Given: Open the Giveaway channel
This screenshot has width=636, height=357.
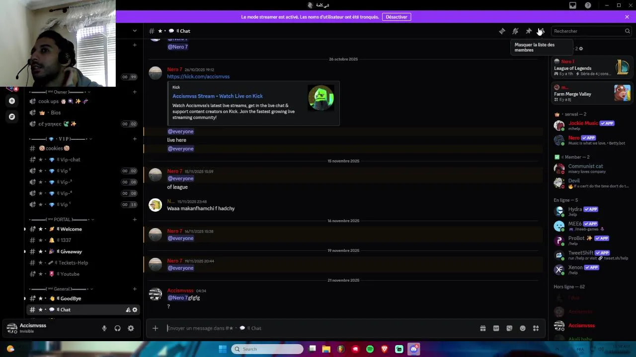Looking at the screenshot, I should pyautogui.click(x=83, y=252).
